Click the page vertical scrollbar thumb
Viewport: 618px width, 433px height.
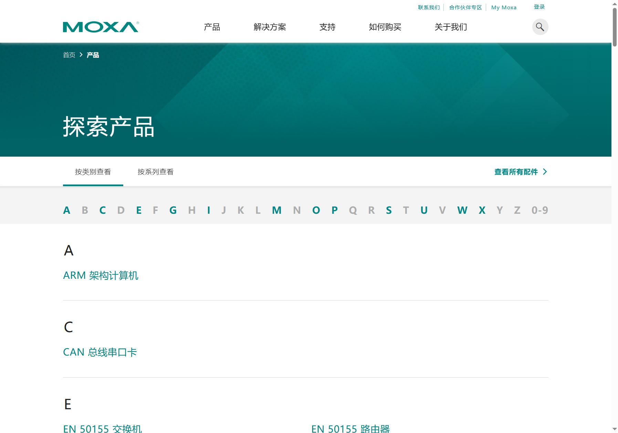615,27
